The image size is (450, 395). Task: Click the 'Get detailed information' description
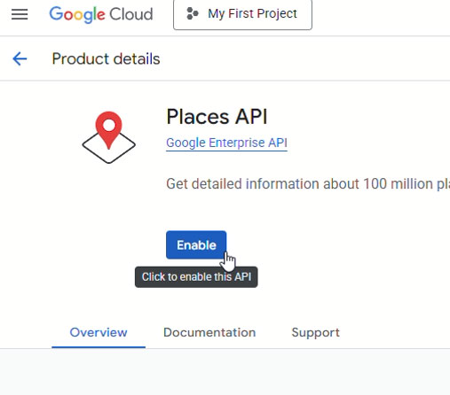[308, 184]
